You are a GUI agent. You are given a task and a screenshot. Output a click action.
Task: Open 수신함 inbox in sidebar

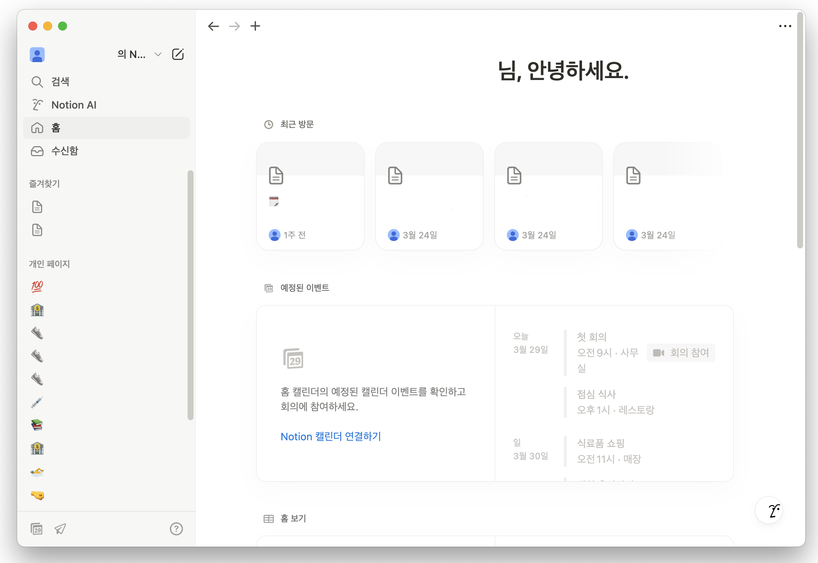coord(65,151)
